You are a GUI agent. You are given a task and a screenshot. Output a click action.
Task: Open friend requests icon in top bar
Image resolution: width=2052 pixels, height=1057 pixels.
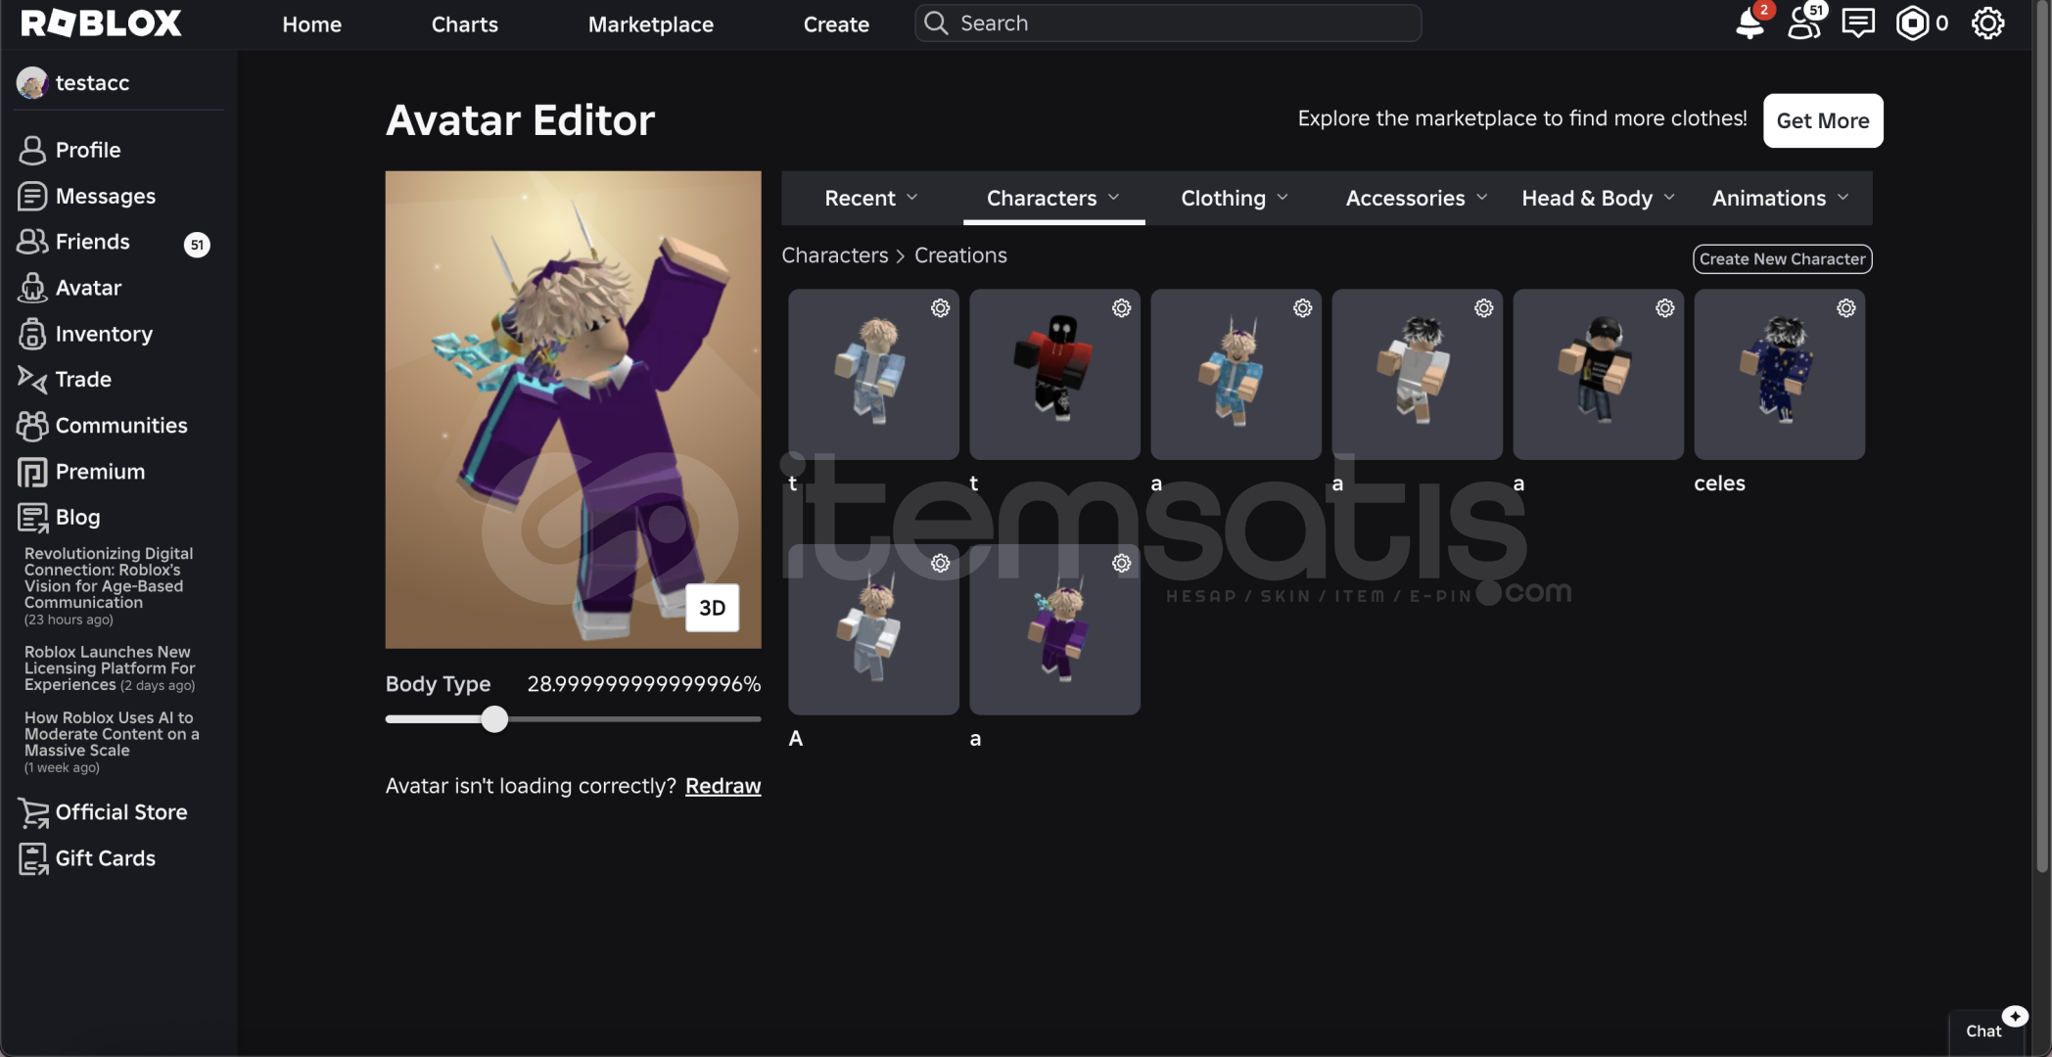click(x=1804, y=23)
